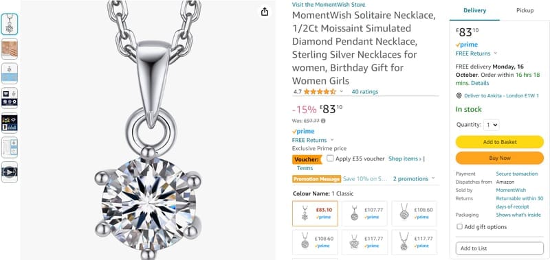Click the location pin Deliver to Ankita
This screenshot has width=550, height=260.
tap(459, 95)
